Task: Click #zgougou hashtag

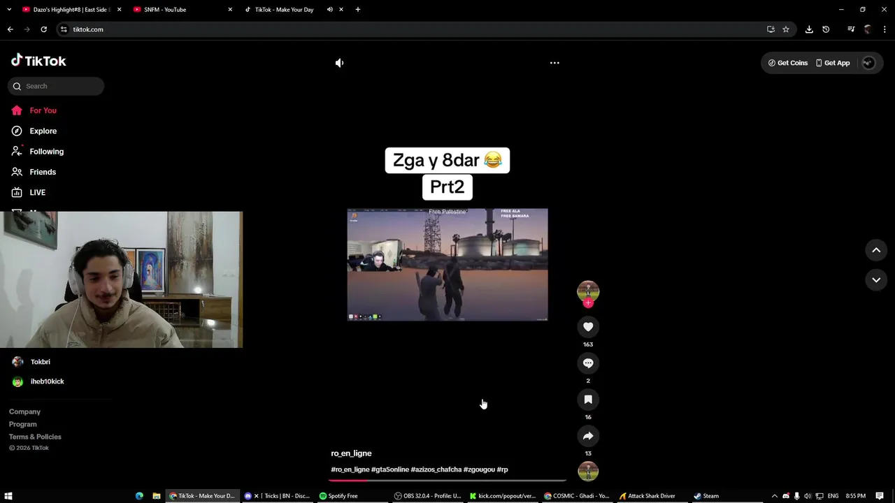Action: click(x=479, y=469)
